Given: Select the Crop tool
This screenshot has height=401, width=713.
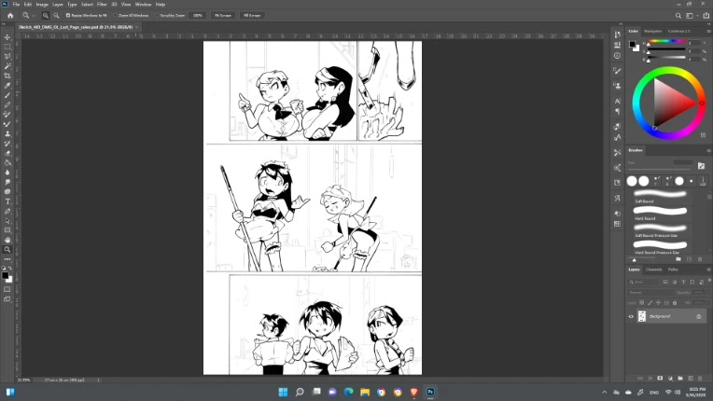Looking at the screenshot, I should click(x=7, y=76).
